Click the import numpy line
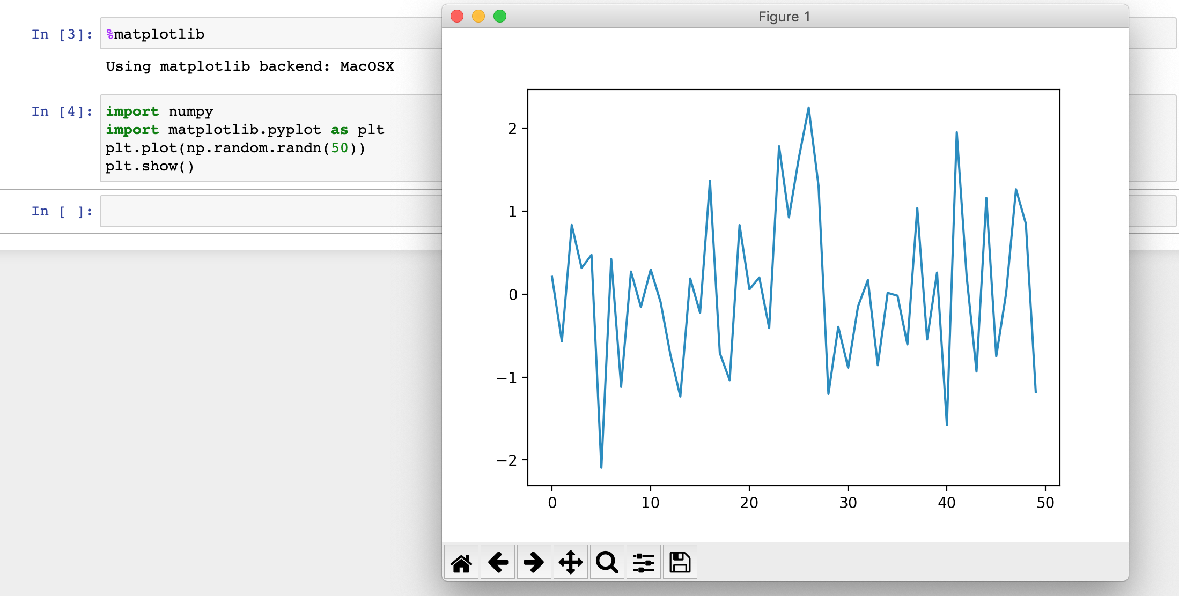 click(159, 111)
